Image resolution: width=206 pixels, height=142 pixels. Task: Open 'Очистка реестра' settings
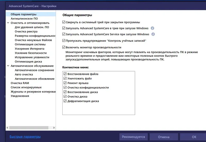[26, 31]
